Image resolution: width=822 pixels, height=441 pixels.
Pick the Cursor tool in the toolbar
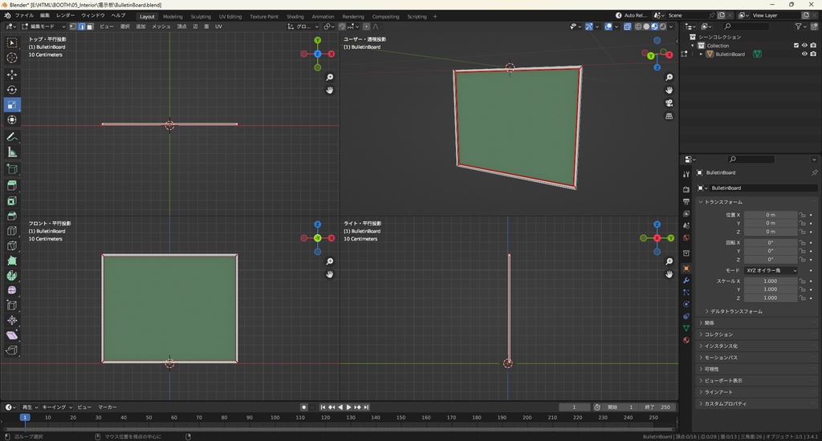(12, 58)
